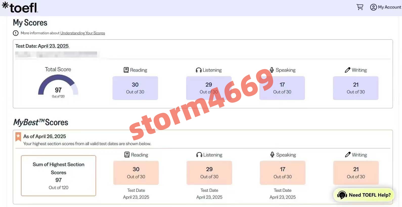402x207 pixels.
Task: Click the Reading book icon in test scores
Action: point(126,70)
